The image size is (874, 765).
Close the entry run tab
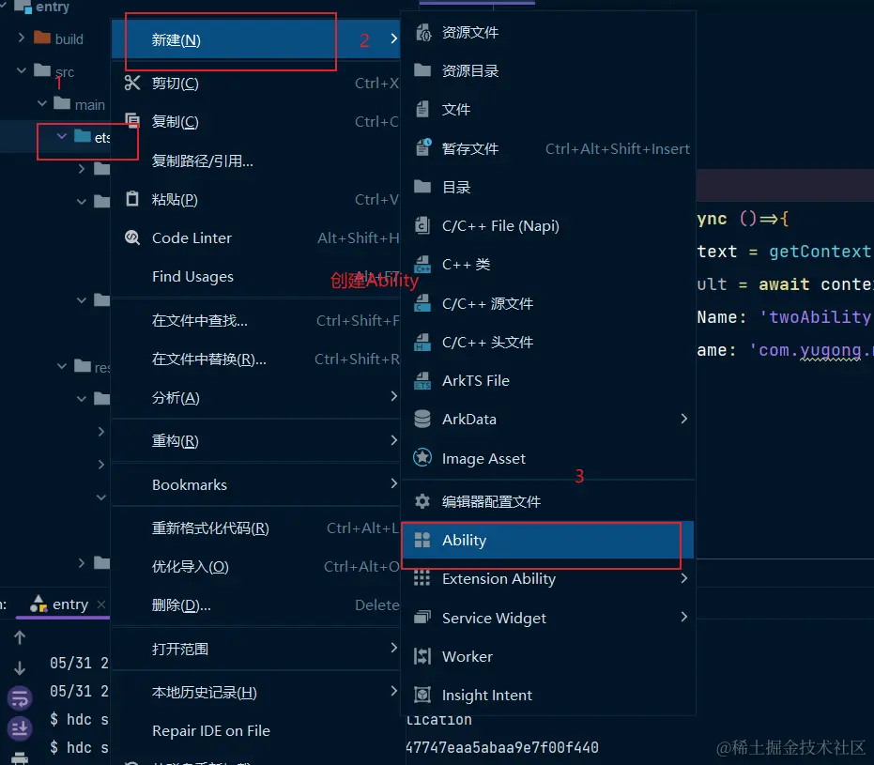pyautogui.click(x=100, y=604)
